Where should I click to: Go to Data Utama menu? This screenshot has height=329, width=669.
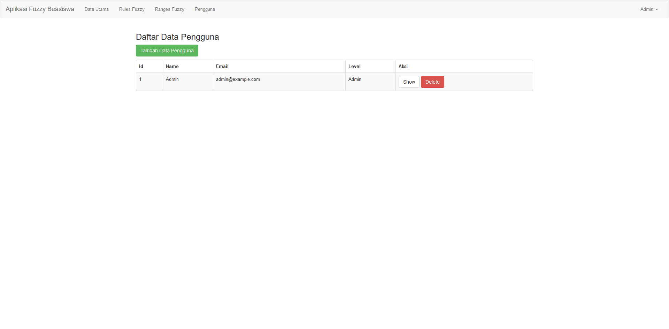97,9
